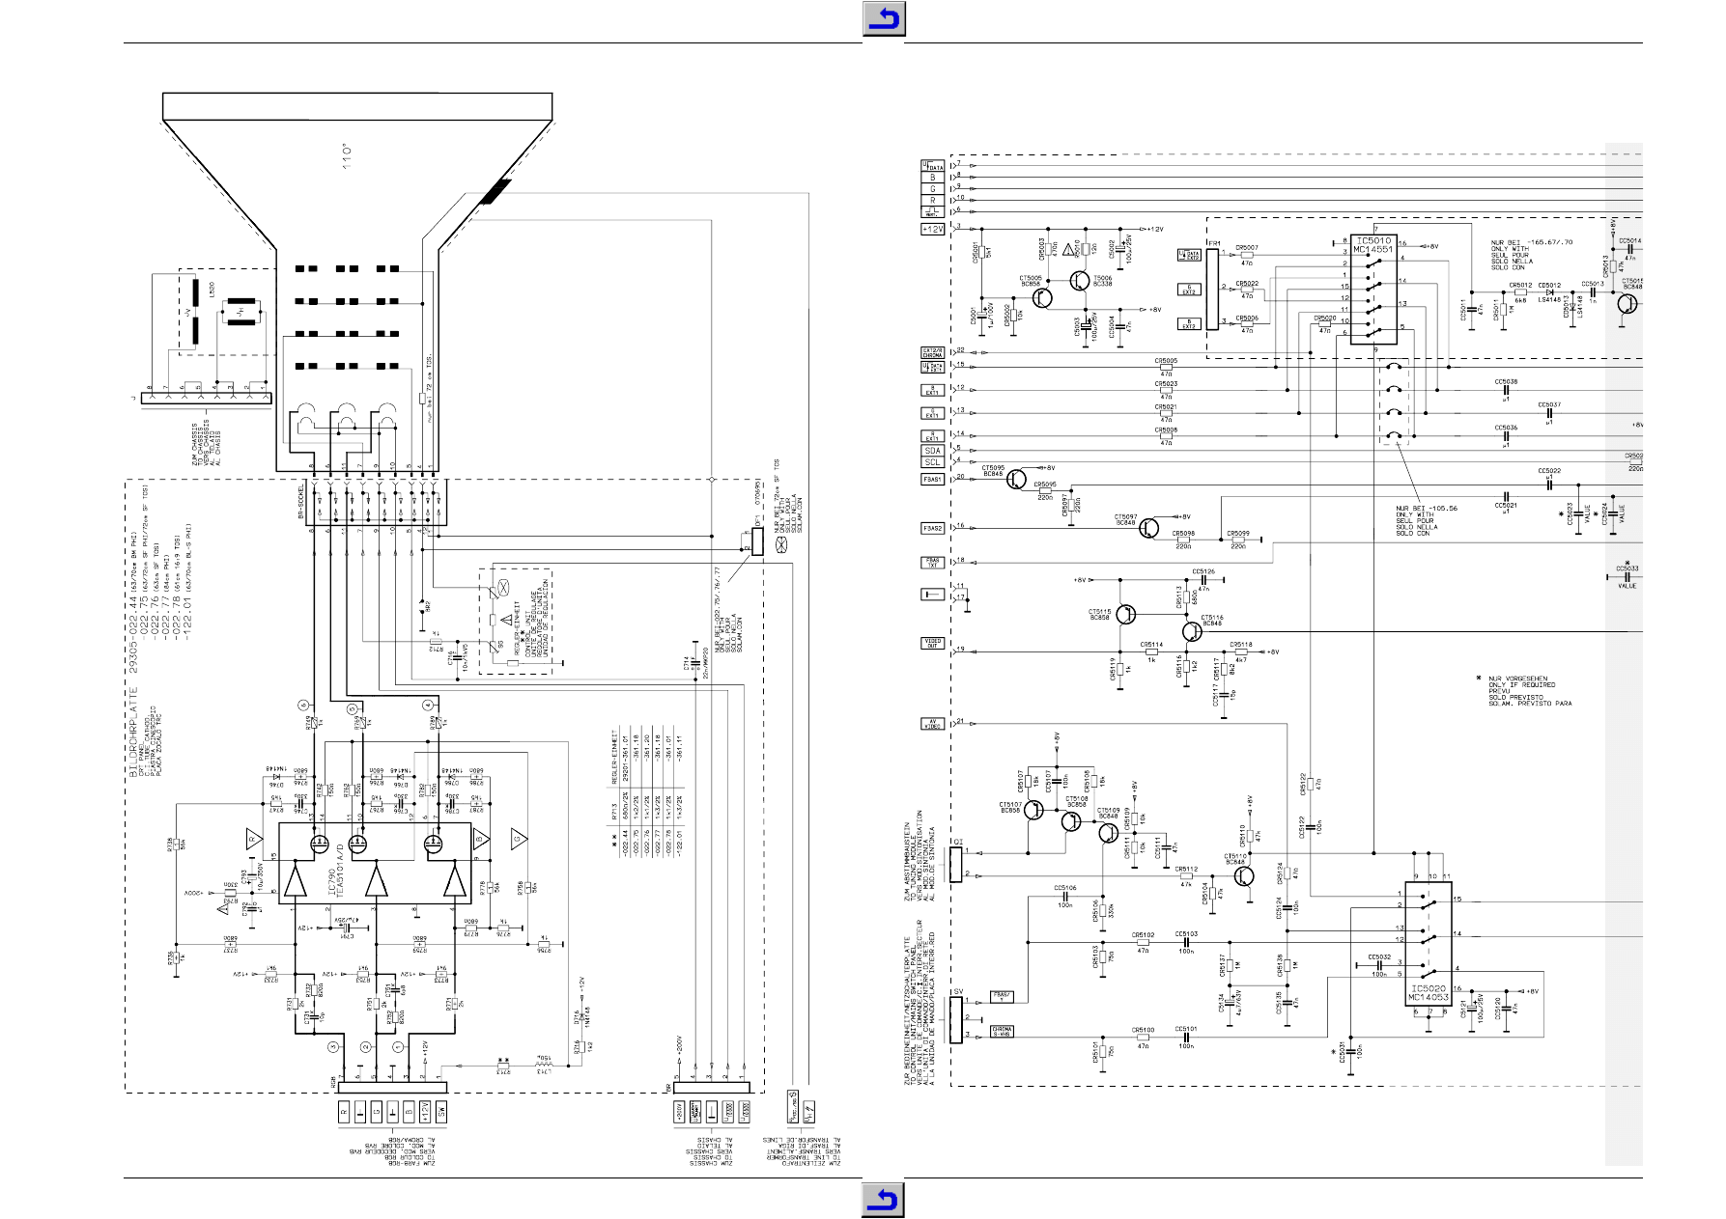Click the FR1 connector block
The image size is (1726, 1219).
coord(1212,289)
